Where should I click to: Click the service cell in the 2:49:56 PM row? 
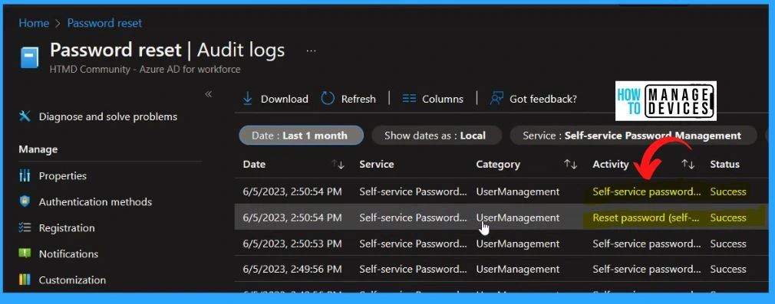[413, 269]
